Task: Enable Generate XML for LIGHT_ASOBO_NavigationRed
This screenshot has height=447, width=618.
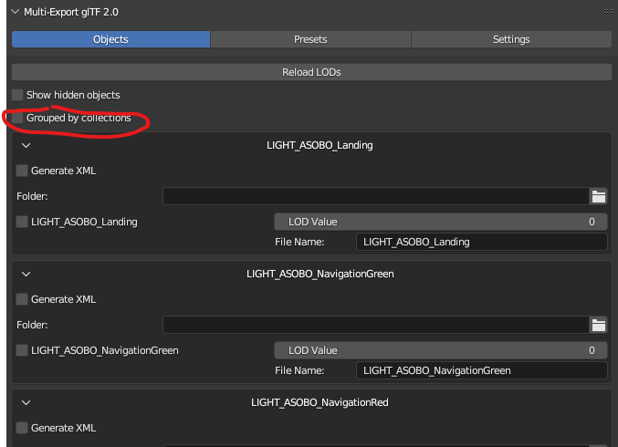Action: [22, 428]
